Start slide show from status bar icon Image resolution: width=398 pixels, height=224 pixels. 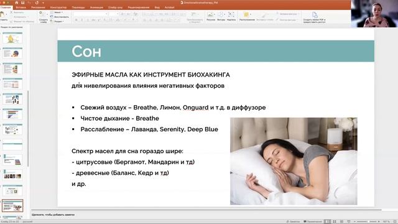pyautogui.click(x=348, y=222)
